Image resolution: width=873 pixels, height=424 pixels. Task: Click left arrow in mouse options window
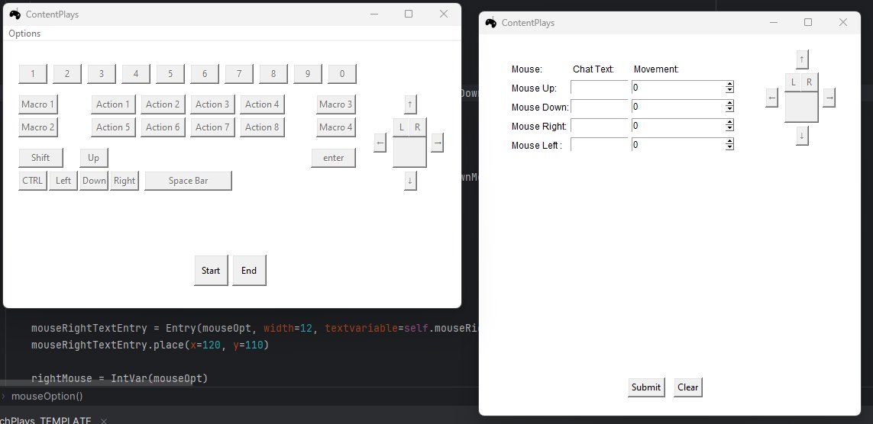pos(771,98)
